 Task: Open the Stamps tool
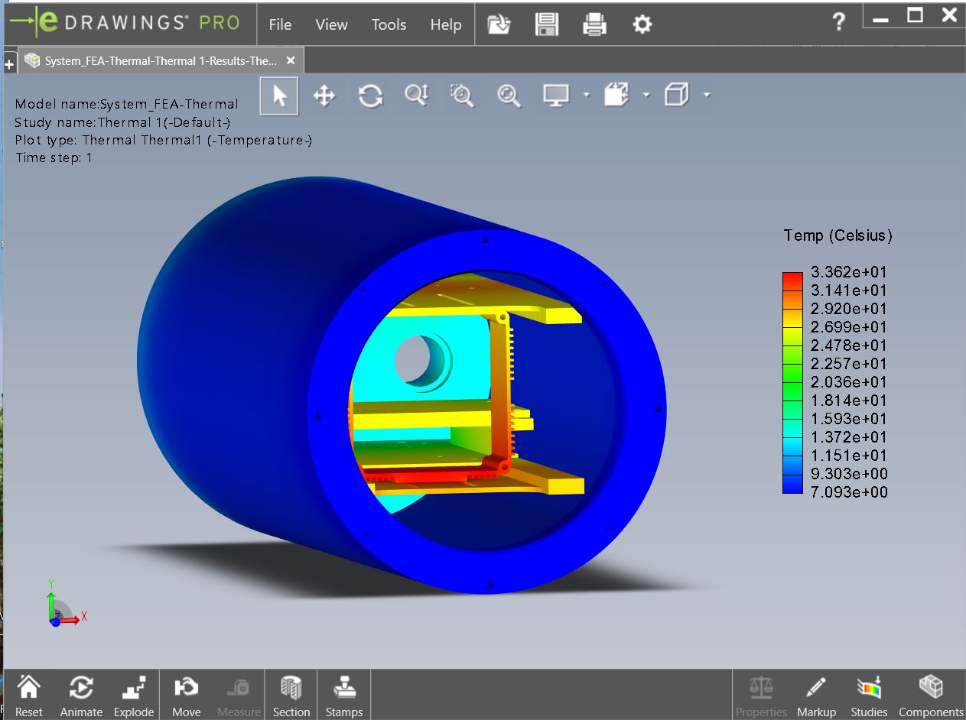344,696
